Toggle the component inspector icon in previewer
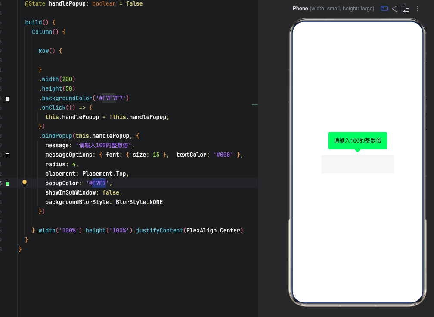This screenshot has height=317, width=434. click(384, 9)
